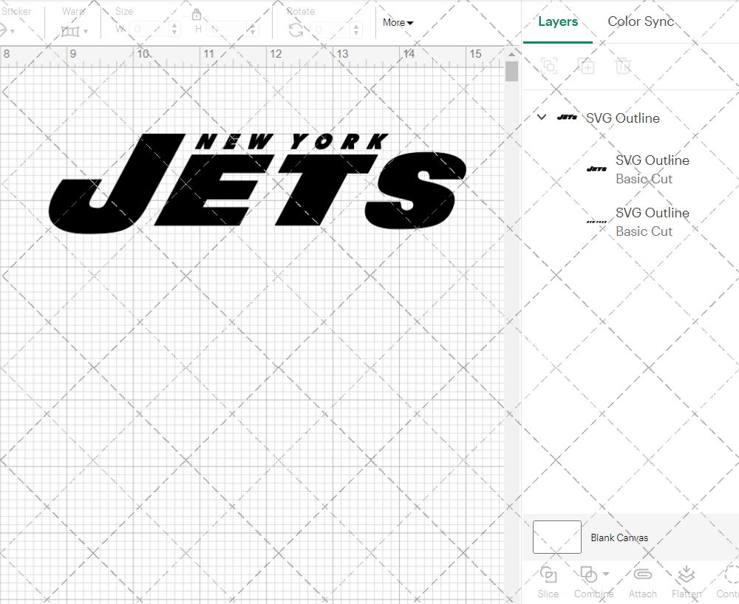Click the Rotate icon in toolbar
This screenshot has width=739, height=604.
pos(296,30)
